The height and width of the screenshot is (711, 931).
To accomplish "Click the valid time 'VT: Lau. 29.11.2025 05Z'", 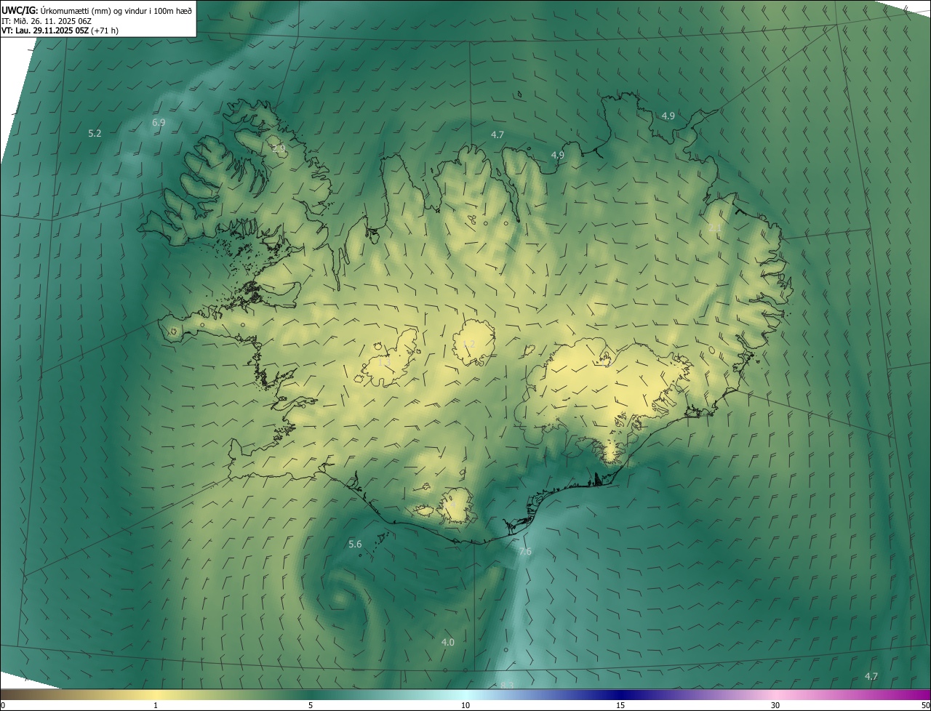I will (x=45, y=31).
